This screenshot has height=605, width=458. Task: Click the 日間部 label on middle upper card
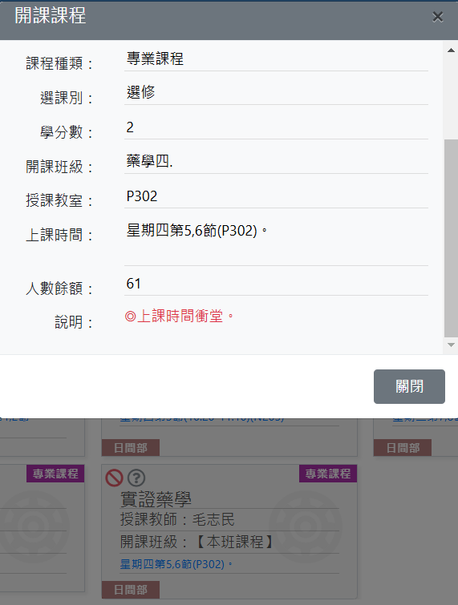131,448
